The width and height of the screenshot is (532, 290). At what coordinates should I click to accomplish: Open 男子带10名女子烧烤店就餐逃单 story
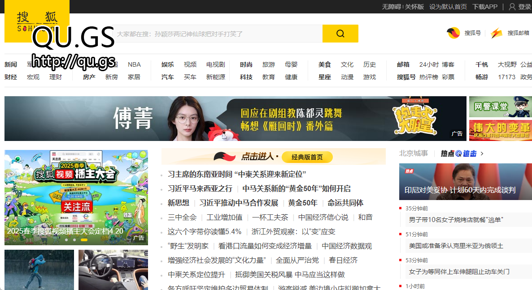click(456, 220)
